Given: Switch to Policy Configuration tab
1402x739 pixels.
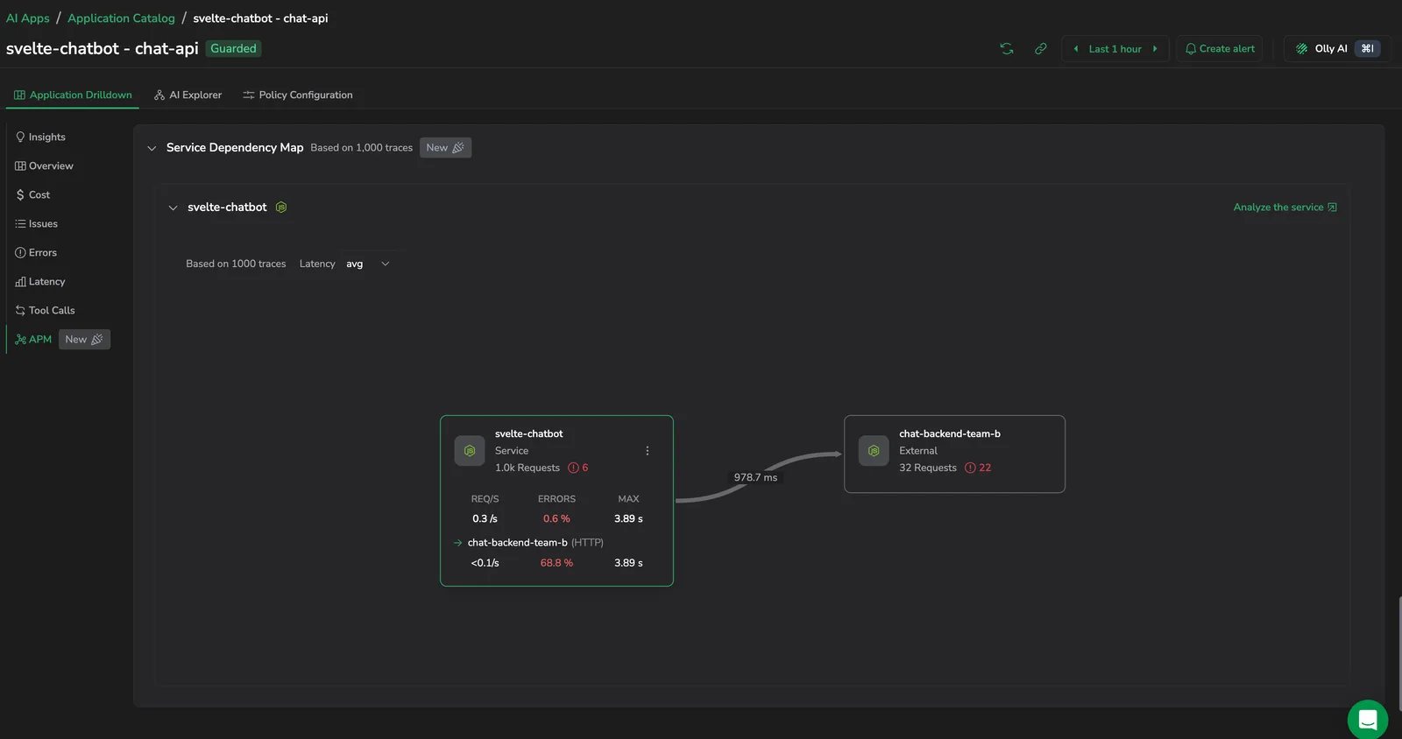Looking at the screenshot, I should 298,95.
